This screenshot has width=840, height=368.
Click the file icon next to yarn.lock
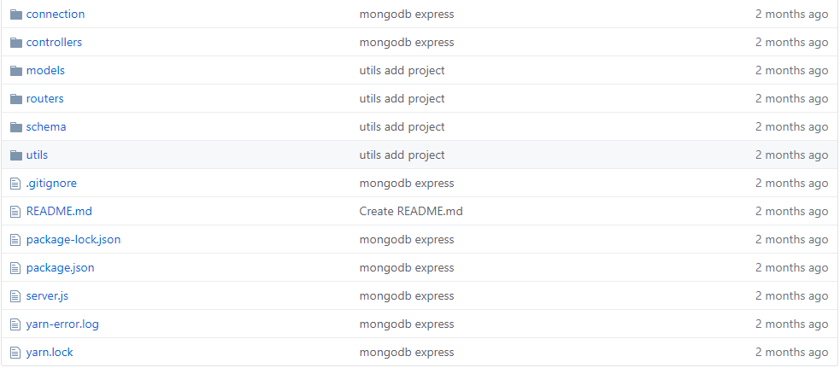pos(15,353)
